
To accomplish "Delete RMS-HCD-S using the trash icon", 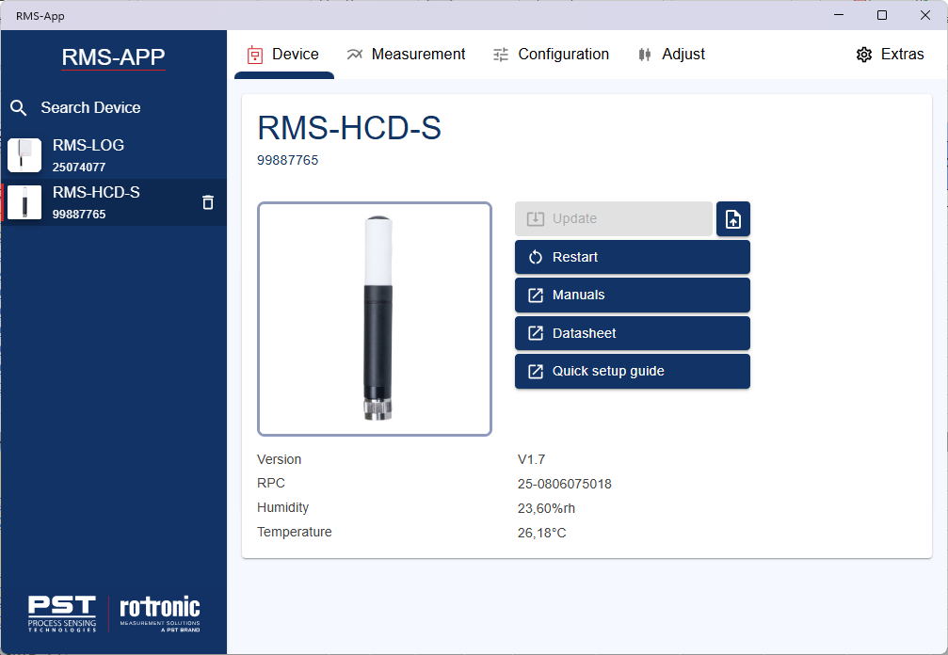I will click(207, 201).
